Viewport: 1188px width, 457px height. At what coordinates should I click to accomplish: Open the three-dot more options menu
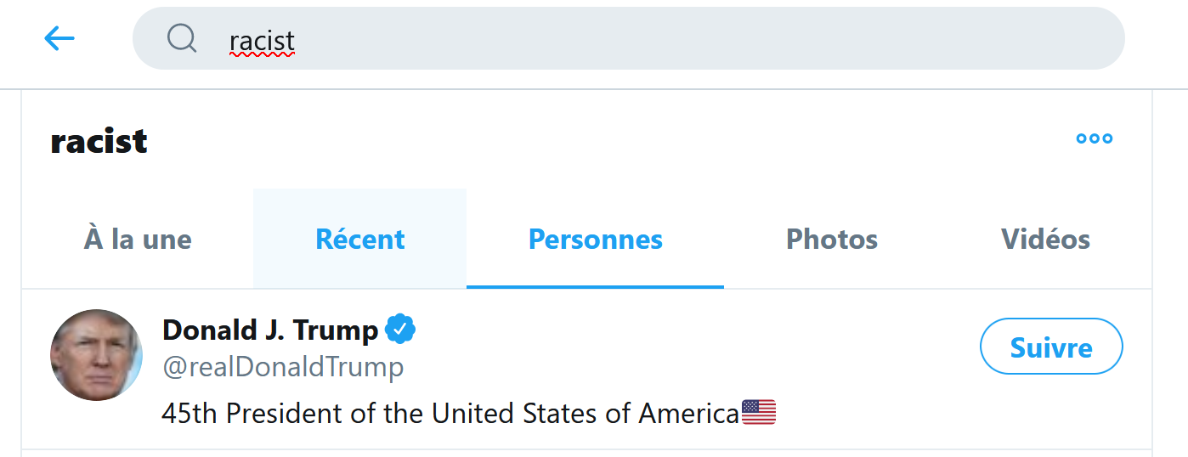pos(1094,139)
